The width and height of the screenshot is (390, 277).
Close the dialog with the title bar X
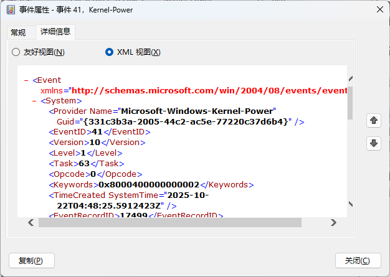379,10
